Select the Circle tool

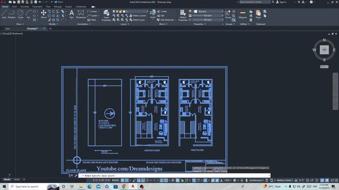point(20,14)
